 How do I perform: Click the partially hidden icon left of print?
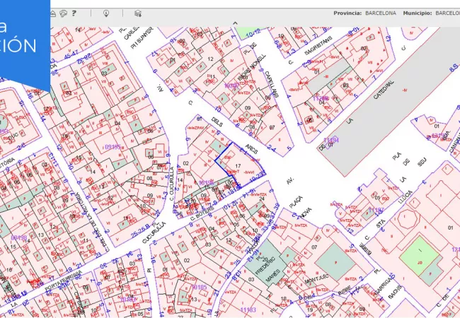(x=53, y=13)
